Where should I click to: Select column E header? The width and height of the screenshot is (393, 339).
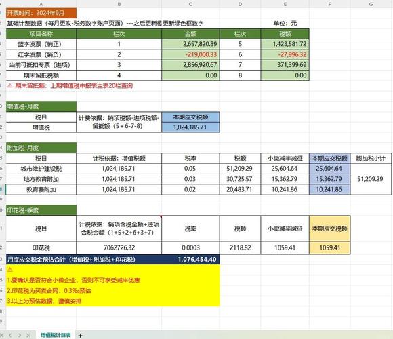tap(285, 4)
